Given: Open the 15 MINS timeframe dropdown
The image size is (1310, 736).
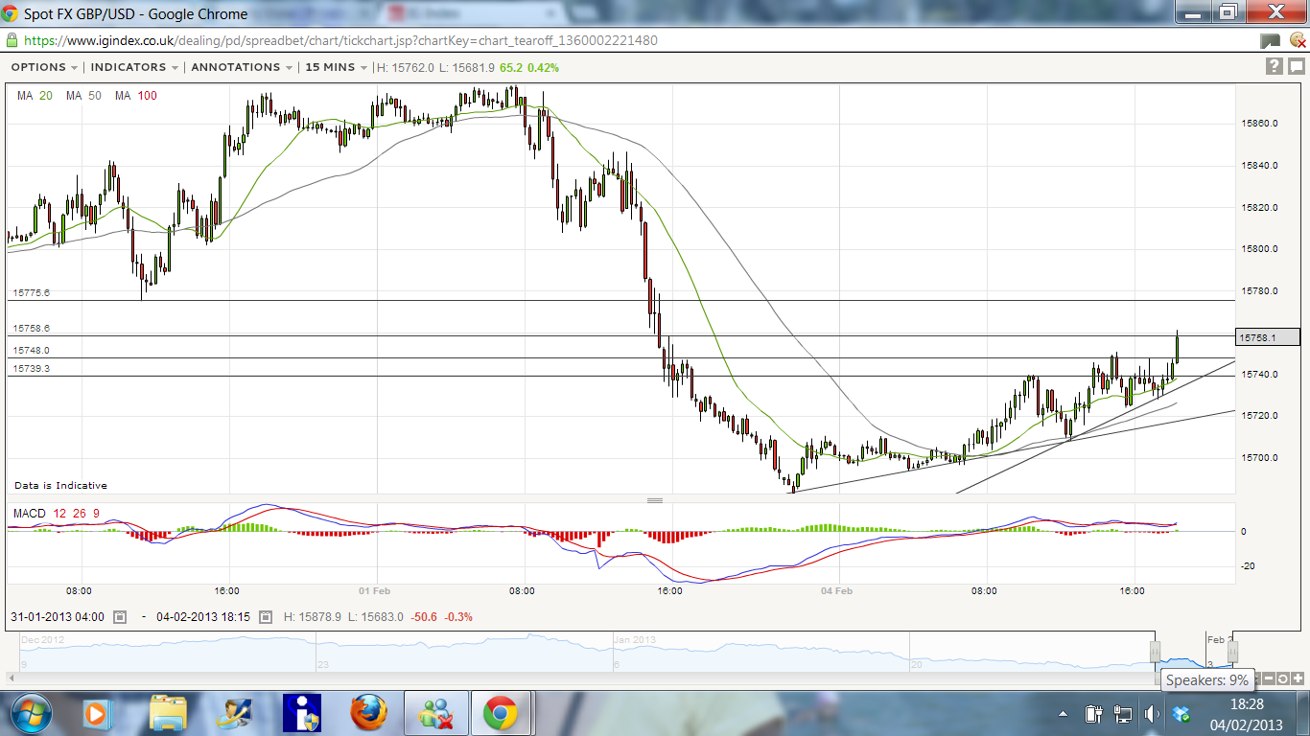Looking at the screenshot, I should 337,67.
